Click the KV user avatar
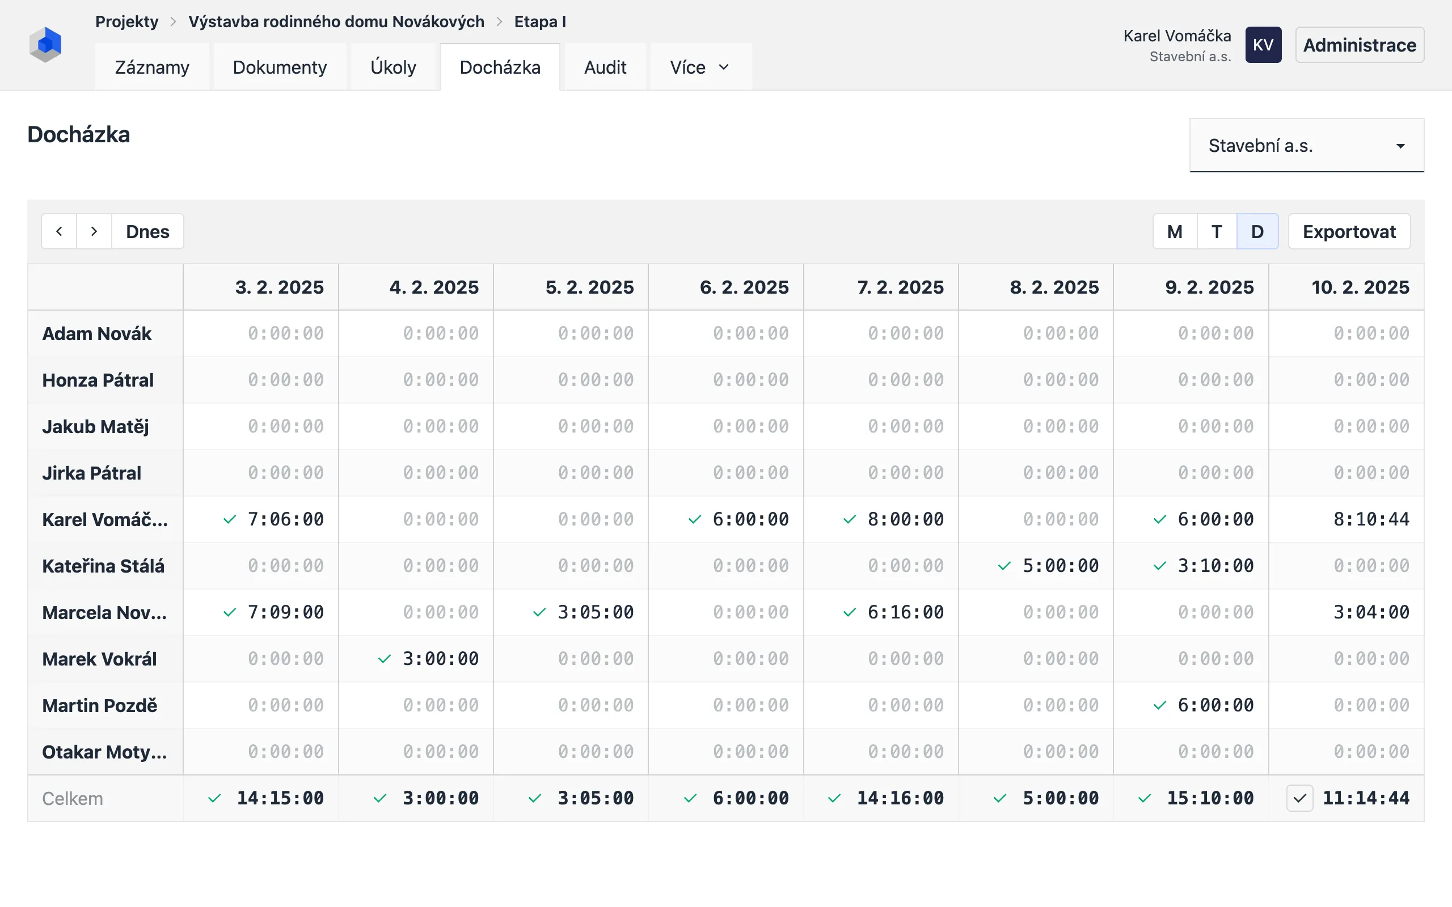The height and width of the screenshot is (907, 1452). tap(1263, 44)
